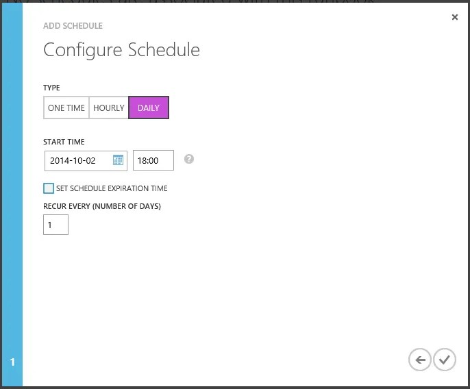This screenshot has width=470, height=389.
Task: Click the Add Schedule breadcrumb label
Action: coord(73,26)
